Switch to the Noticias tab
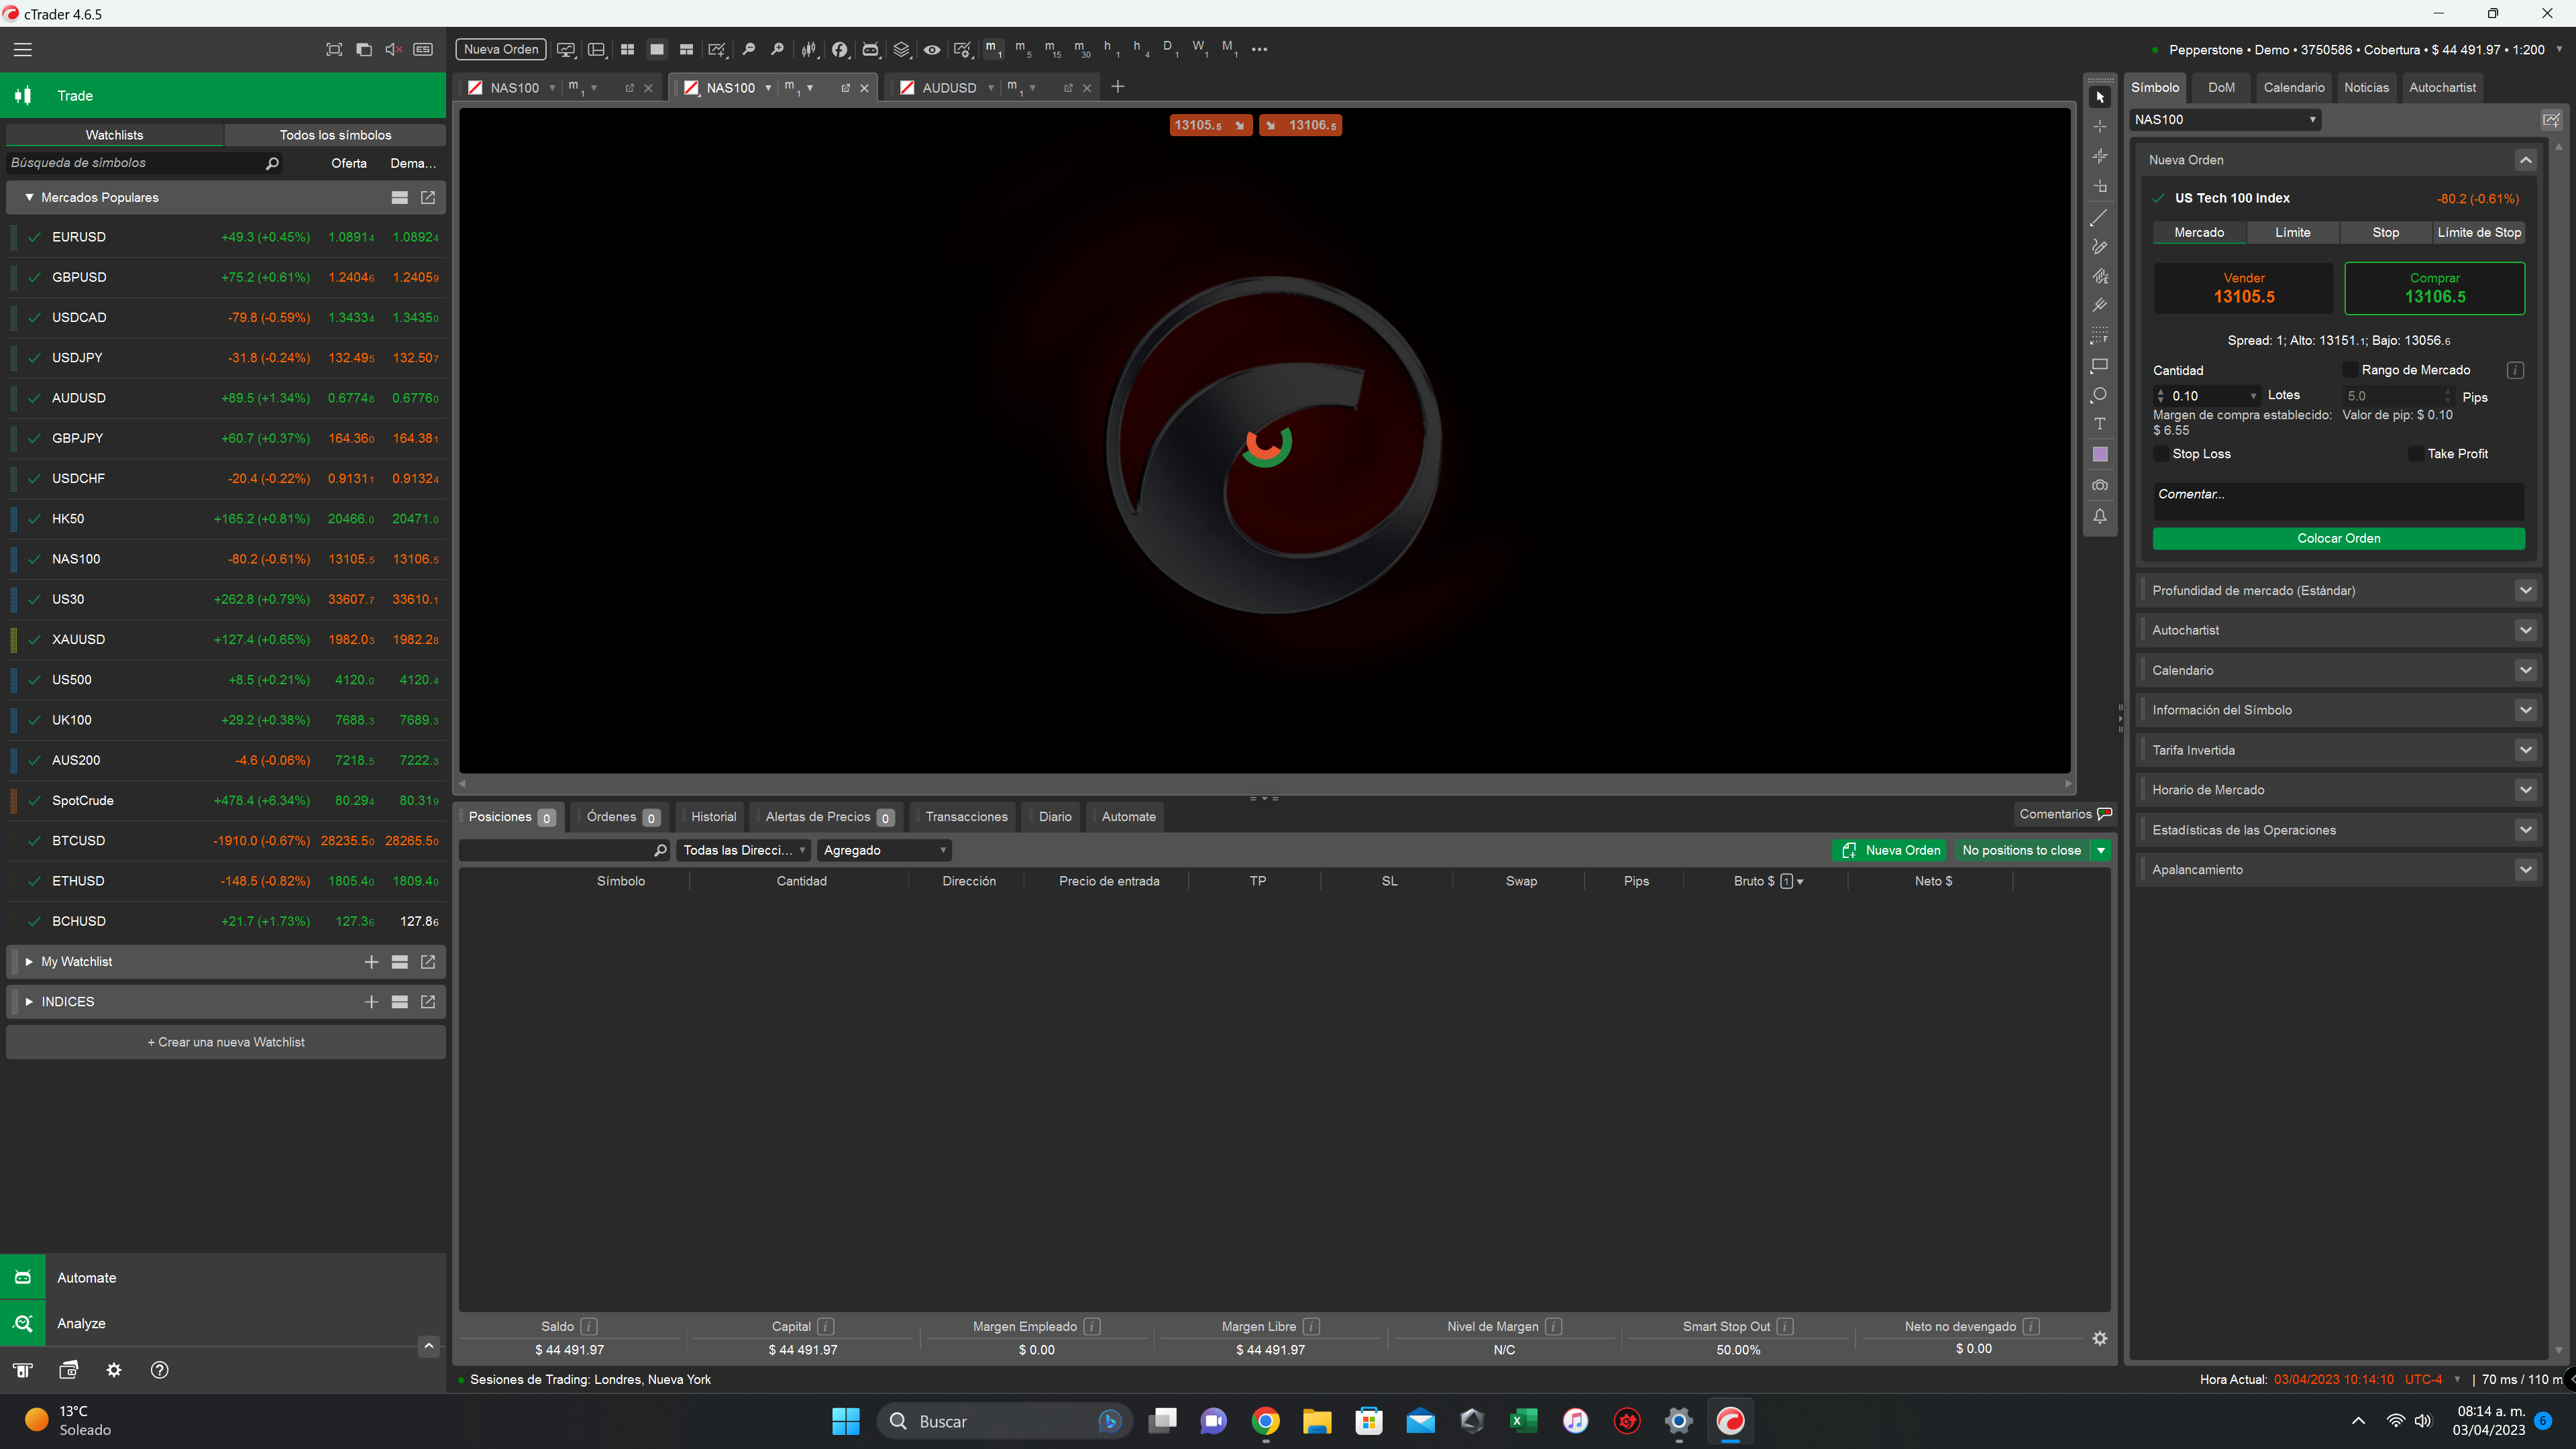The image size is (2576, 1449). [x=2366, y=87]
